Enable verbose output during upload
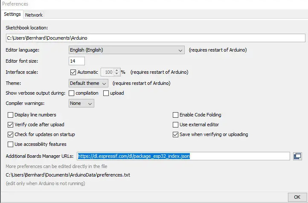 (x=106, y=93)
